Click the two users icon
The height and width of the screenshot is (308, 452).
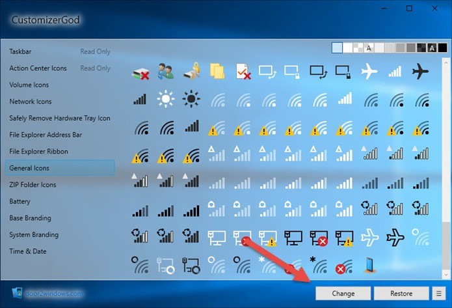(x=166, y=71)
